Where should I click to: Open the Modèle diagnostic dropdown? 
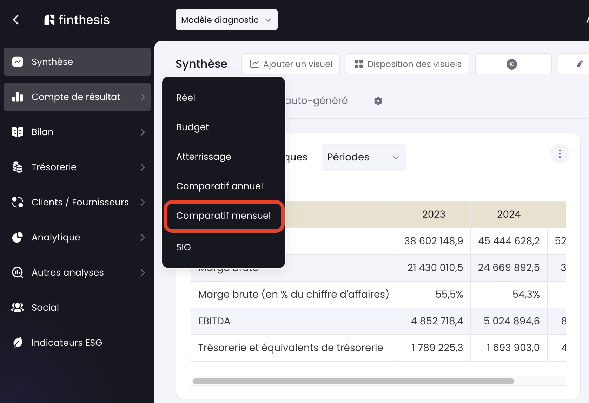click(226, 20)
